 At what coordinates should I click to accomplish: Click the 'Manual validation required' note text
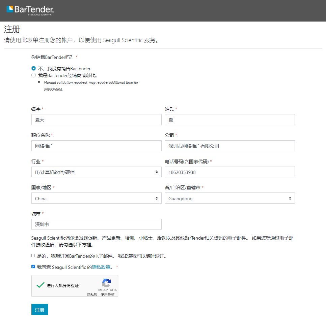pos(91,86)
